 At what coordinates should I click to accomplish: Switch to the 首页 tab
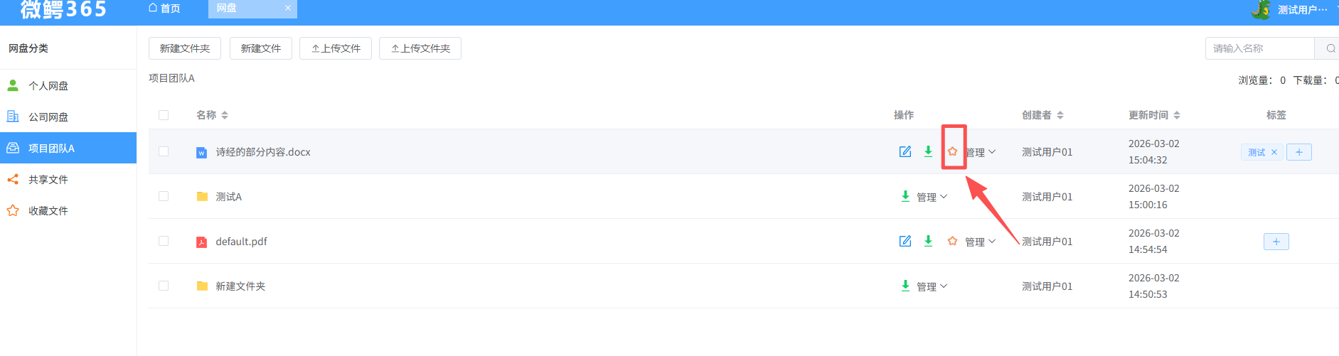[165, 9]
